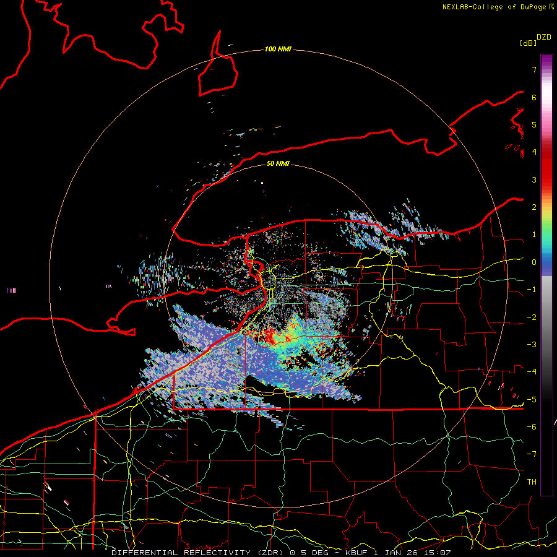Select the 50 NMI range ring label

tap(278, 163)
